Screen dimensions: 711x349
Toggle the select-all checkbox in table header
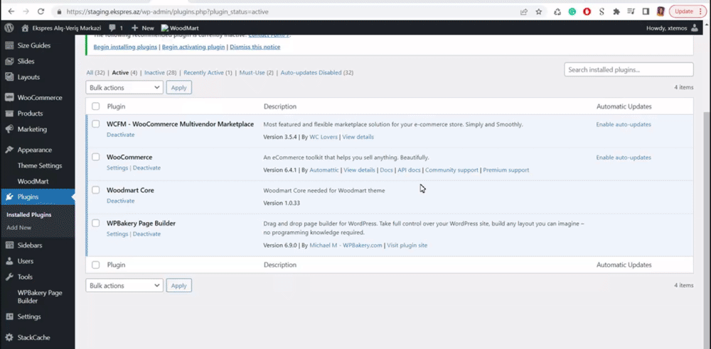pyautogui.click(x=96, y=106)
